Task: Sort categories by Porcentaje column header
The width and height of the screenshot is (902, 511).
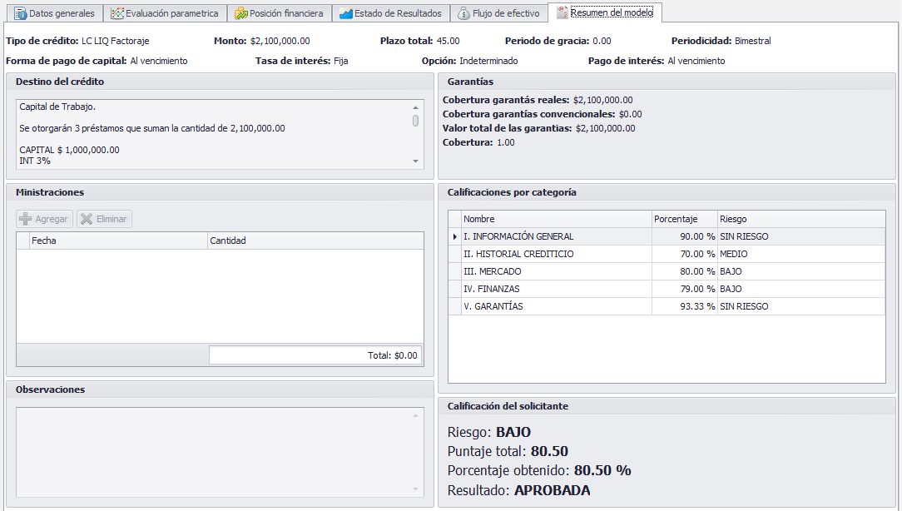Action: tap(685, 219)
